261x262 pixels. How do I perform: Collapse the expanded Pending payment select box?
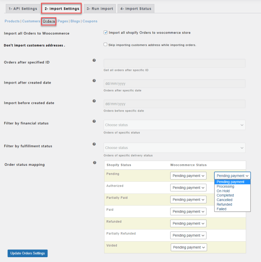232,176
